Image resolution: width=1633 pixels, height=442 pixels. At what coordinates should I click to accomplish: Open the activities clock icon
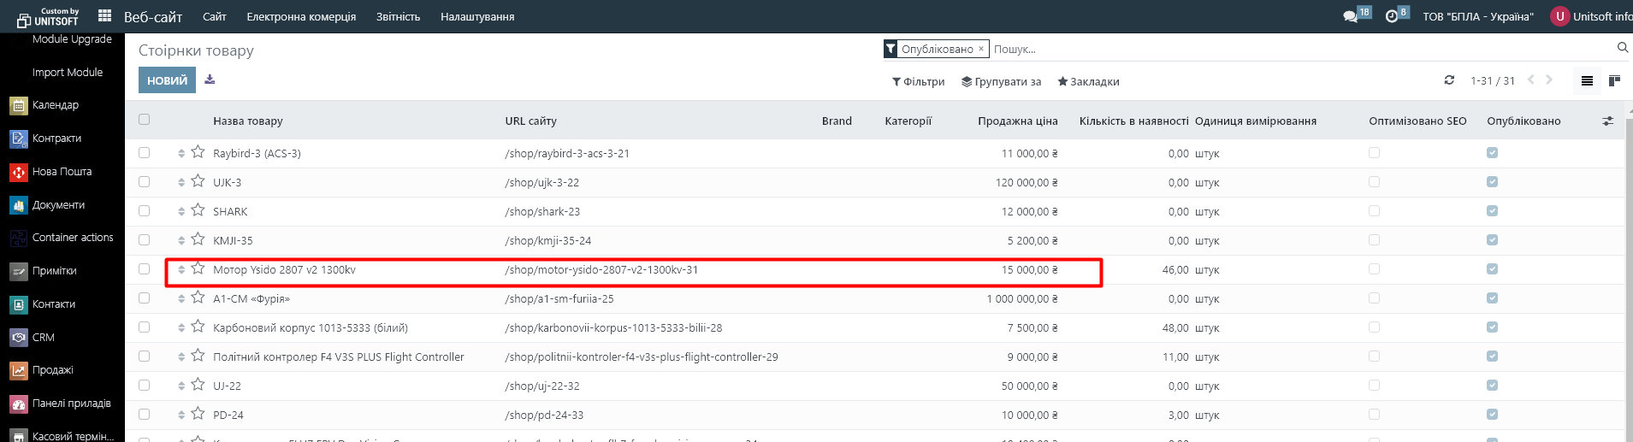(1392, 16)
